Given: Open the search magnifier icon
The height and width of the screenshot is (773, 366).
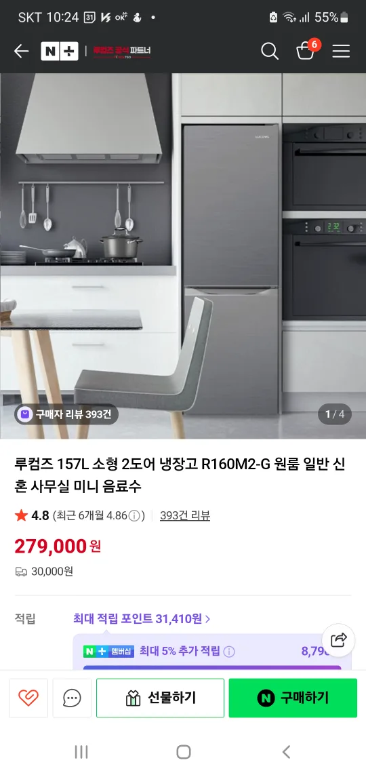Looking at the screenshot, I should tap(270, 51).
